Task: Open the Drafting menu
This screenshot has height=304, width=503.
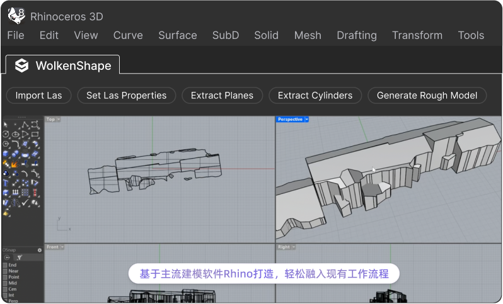Action: pyautogui.click(x=357, y=35)
